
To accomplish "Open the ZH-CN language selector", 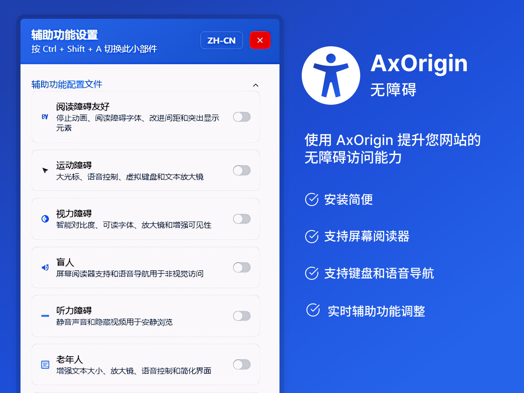I will (x=221, y=40).
